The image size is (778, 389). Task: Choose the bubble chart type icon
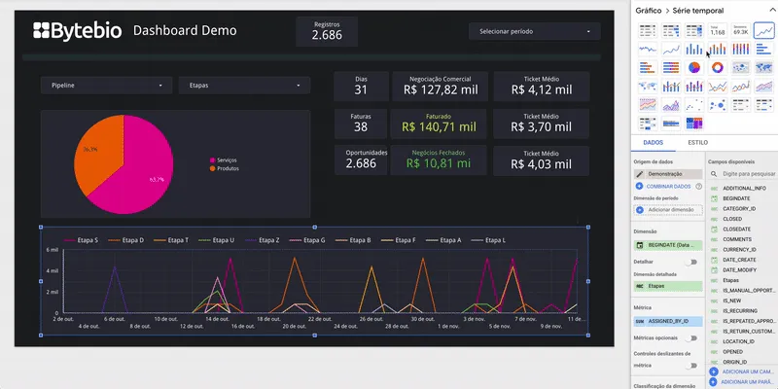(x=718, y=105)
